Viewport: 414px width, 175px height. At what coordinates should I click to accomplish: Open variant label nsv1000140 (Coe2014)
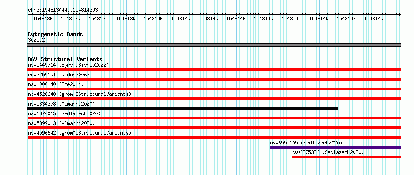56,84
